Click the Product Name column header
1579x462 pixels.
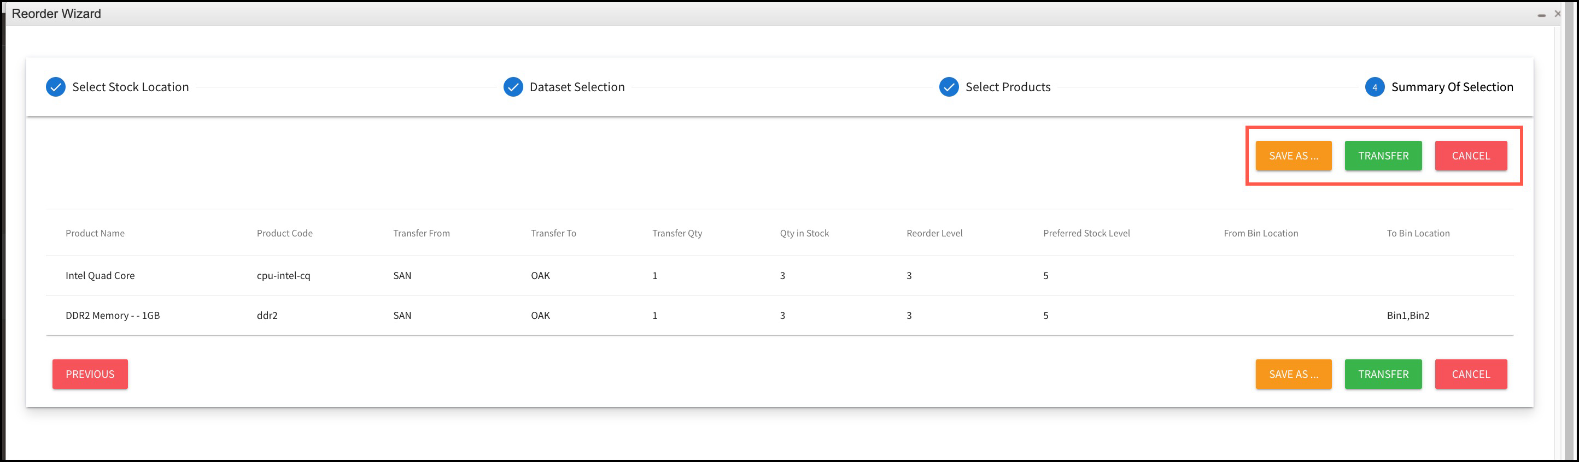95,233
